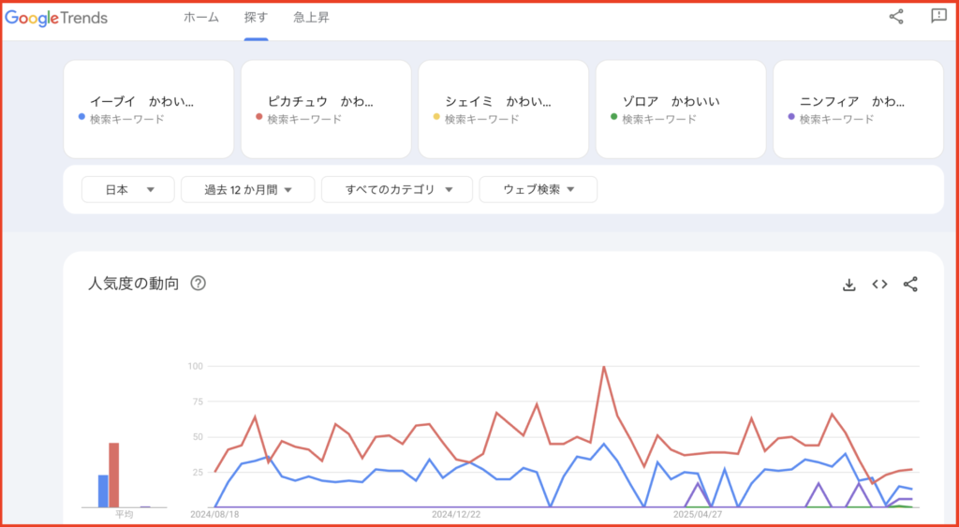Open help icon next to 人気度の動向

click(x=199, y=284)
